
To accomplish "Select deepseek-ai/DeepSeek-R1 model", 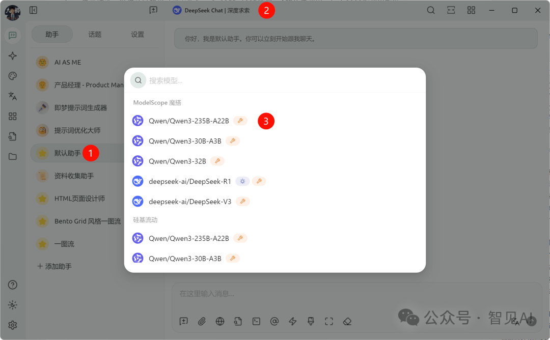I will point(275,181).
